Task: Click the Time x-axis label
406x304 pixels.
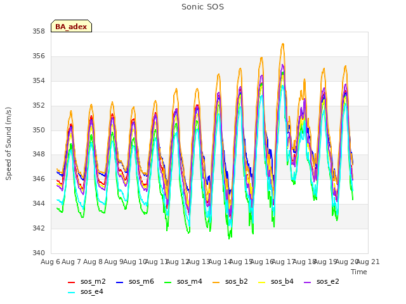Action: click(359, 272)
